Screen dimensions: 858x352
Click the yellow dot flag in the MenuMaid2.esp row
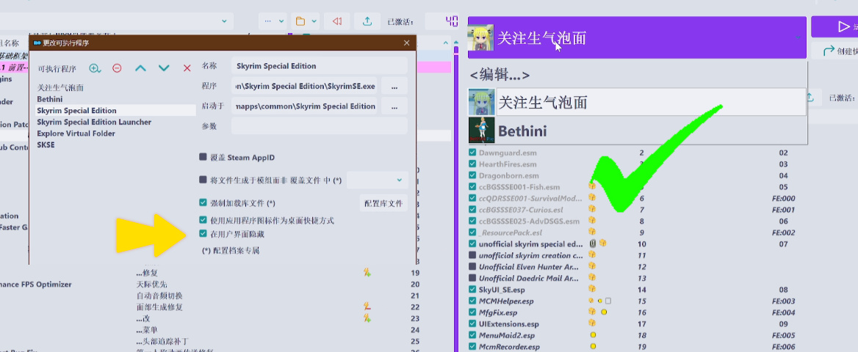tap(593, 335)
